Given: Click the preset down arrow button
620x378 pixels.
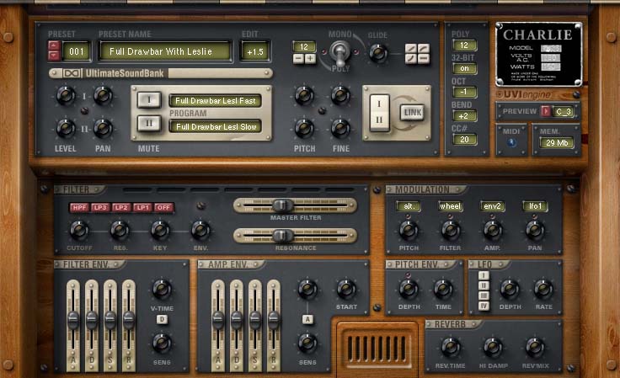Looking at the screenshot, I should point(54,56).
